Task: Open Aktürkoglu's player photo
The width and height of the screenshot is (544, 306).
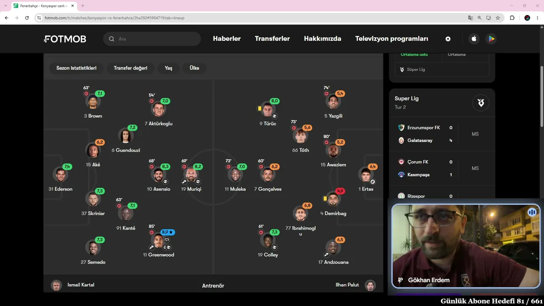Action: coord(159,109)
